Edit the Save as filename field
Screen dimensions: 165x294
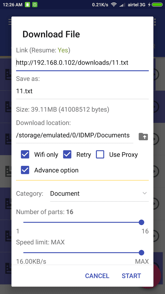(x=82, y=91)
